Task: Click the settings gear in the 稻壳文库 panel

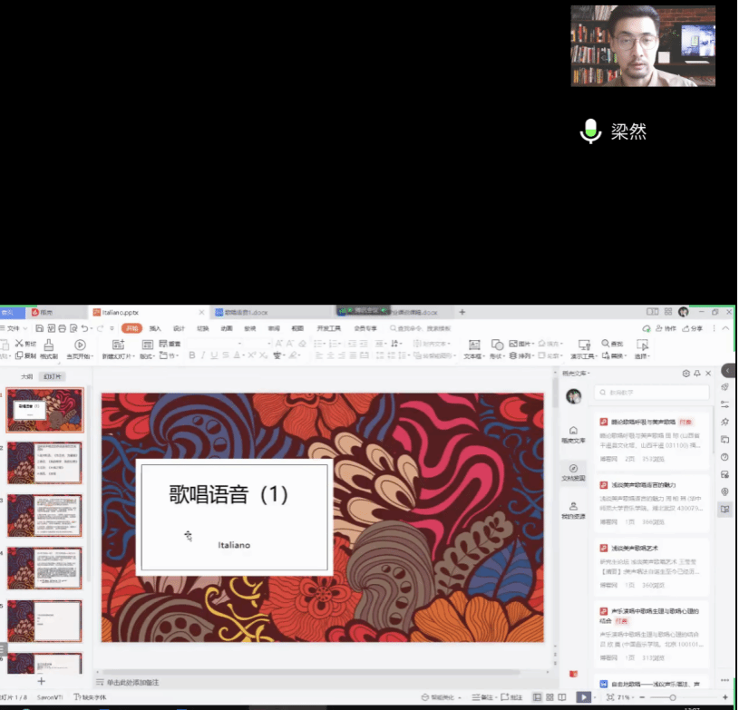Action: click(x=686, y=374)
